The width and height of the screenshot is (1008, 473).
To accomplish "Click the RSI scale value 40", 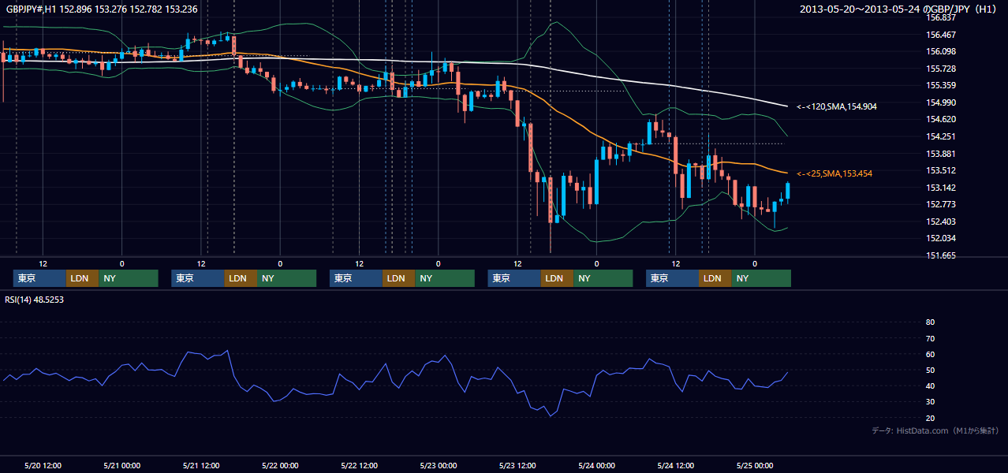I will [930, 385].
